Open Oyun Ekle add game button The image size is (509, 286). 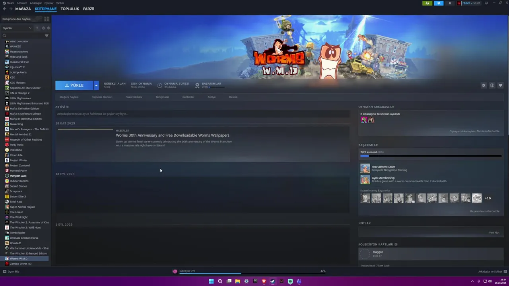click(11, 272)
